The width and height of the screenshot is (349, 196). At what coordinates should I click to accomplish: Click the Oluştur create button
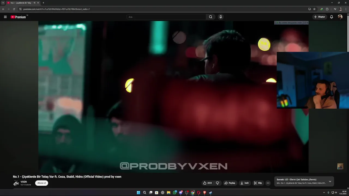[320, 17]
